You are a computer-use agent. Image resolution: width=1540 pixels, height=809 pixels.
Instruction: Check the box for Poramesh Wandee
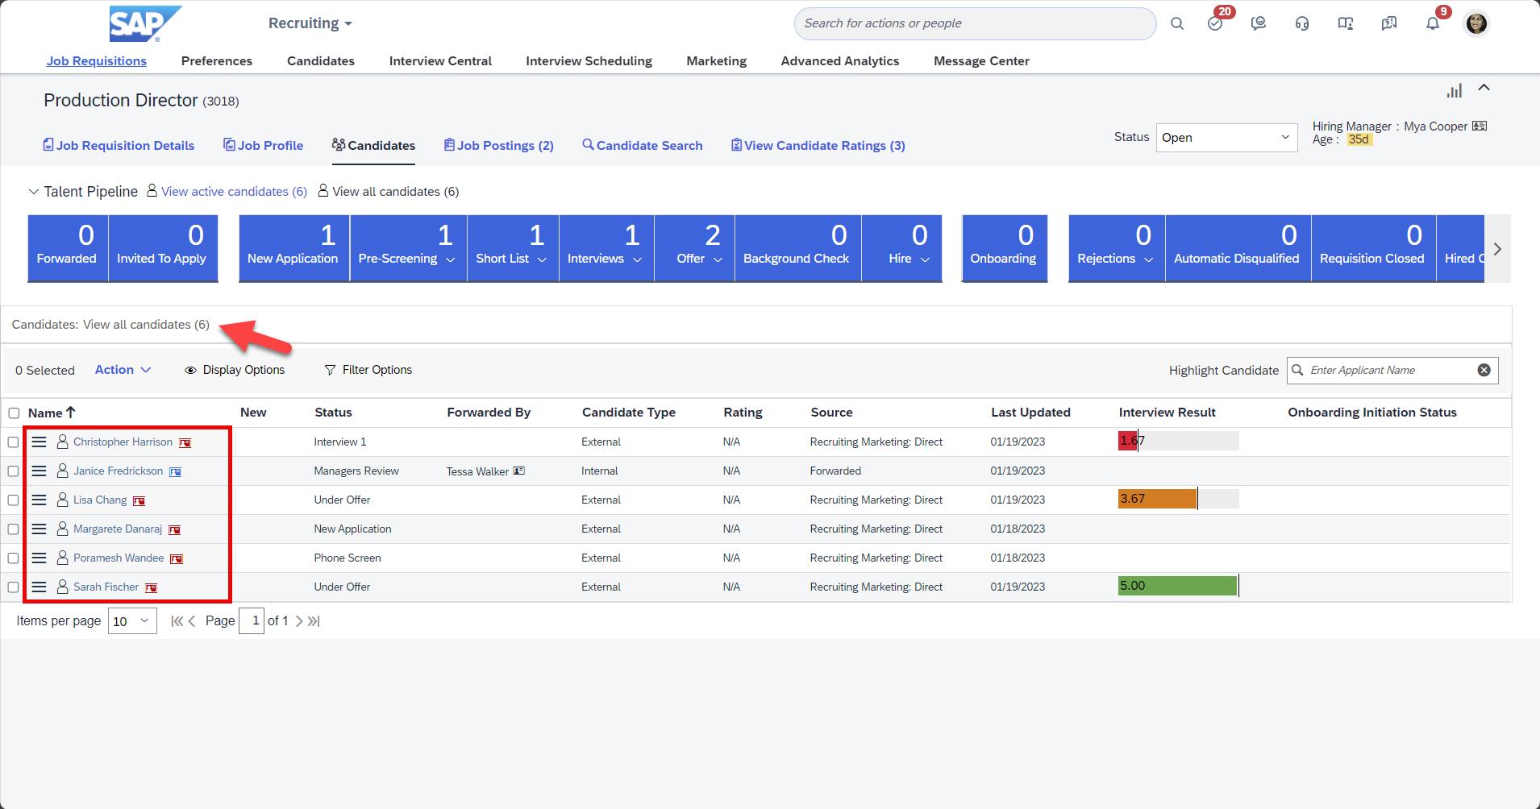point(13,558)
